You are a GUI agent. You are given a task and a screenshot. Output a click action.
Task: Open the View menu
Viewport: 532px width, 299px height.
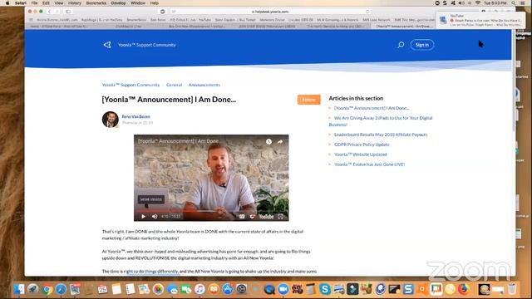click(59, 3)
